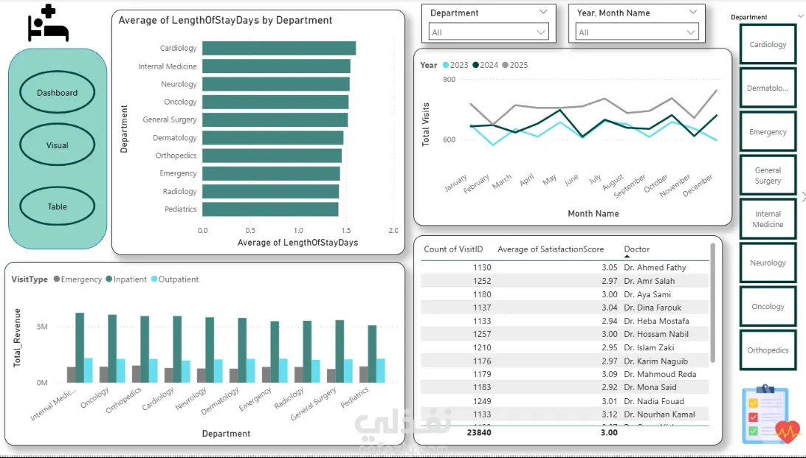Select the Internal Medicine length-of-stay bar
This screenshot has width=806, height=458.
click(277, 66)
